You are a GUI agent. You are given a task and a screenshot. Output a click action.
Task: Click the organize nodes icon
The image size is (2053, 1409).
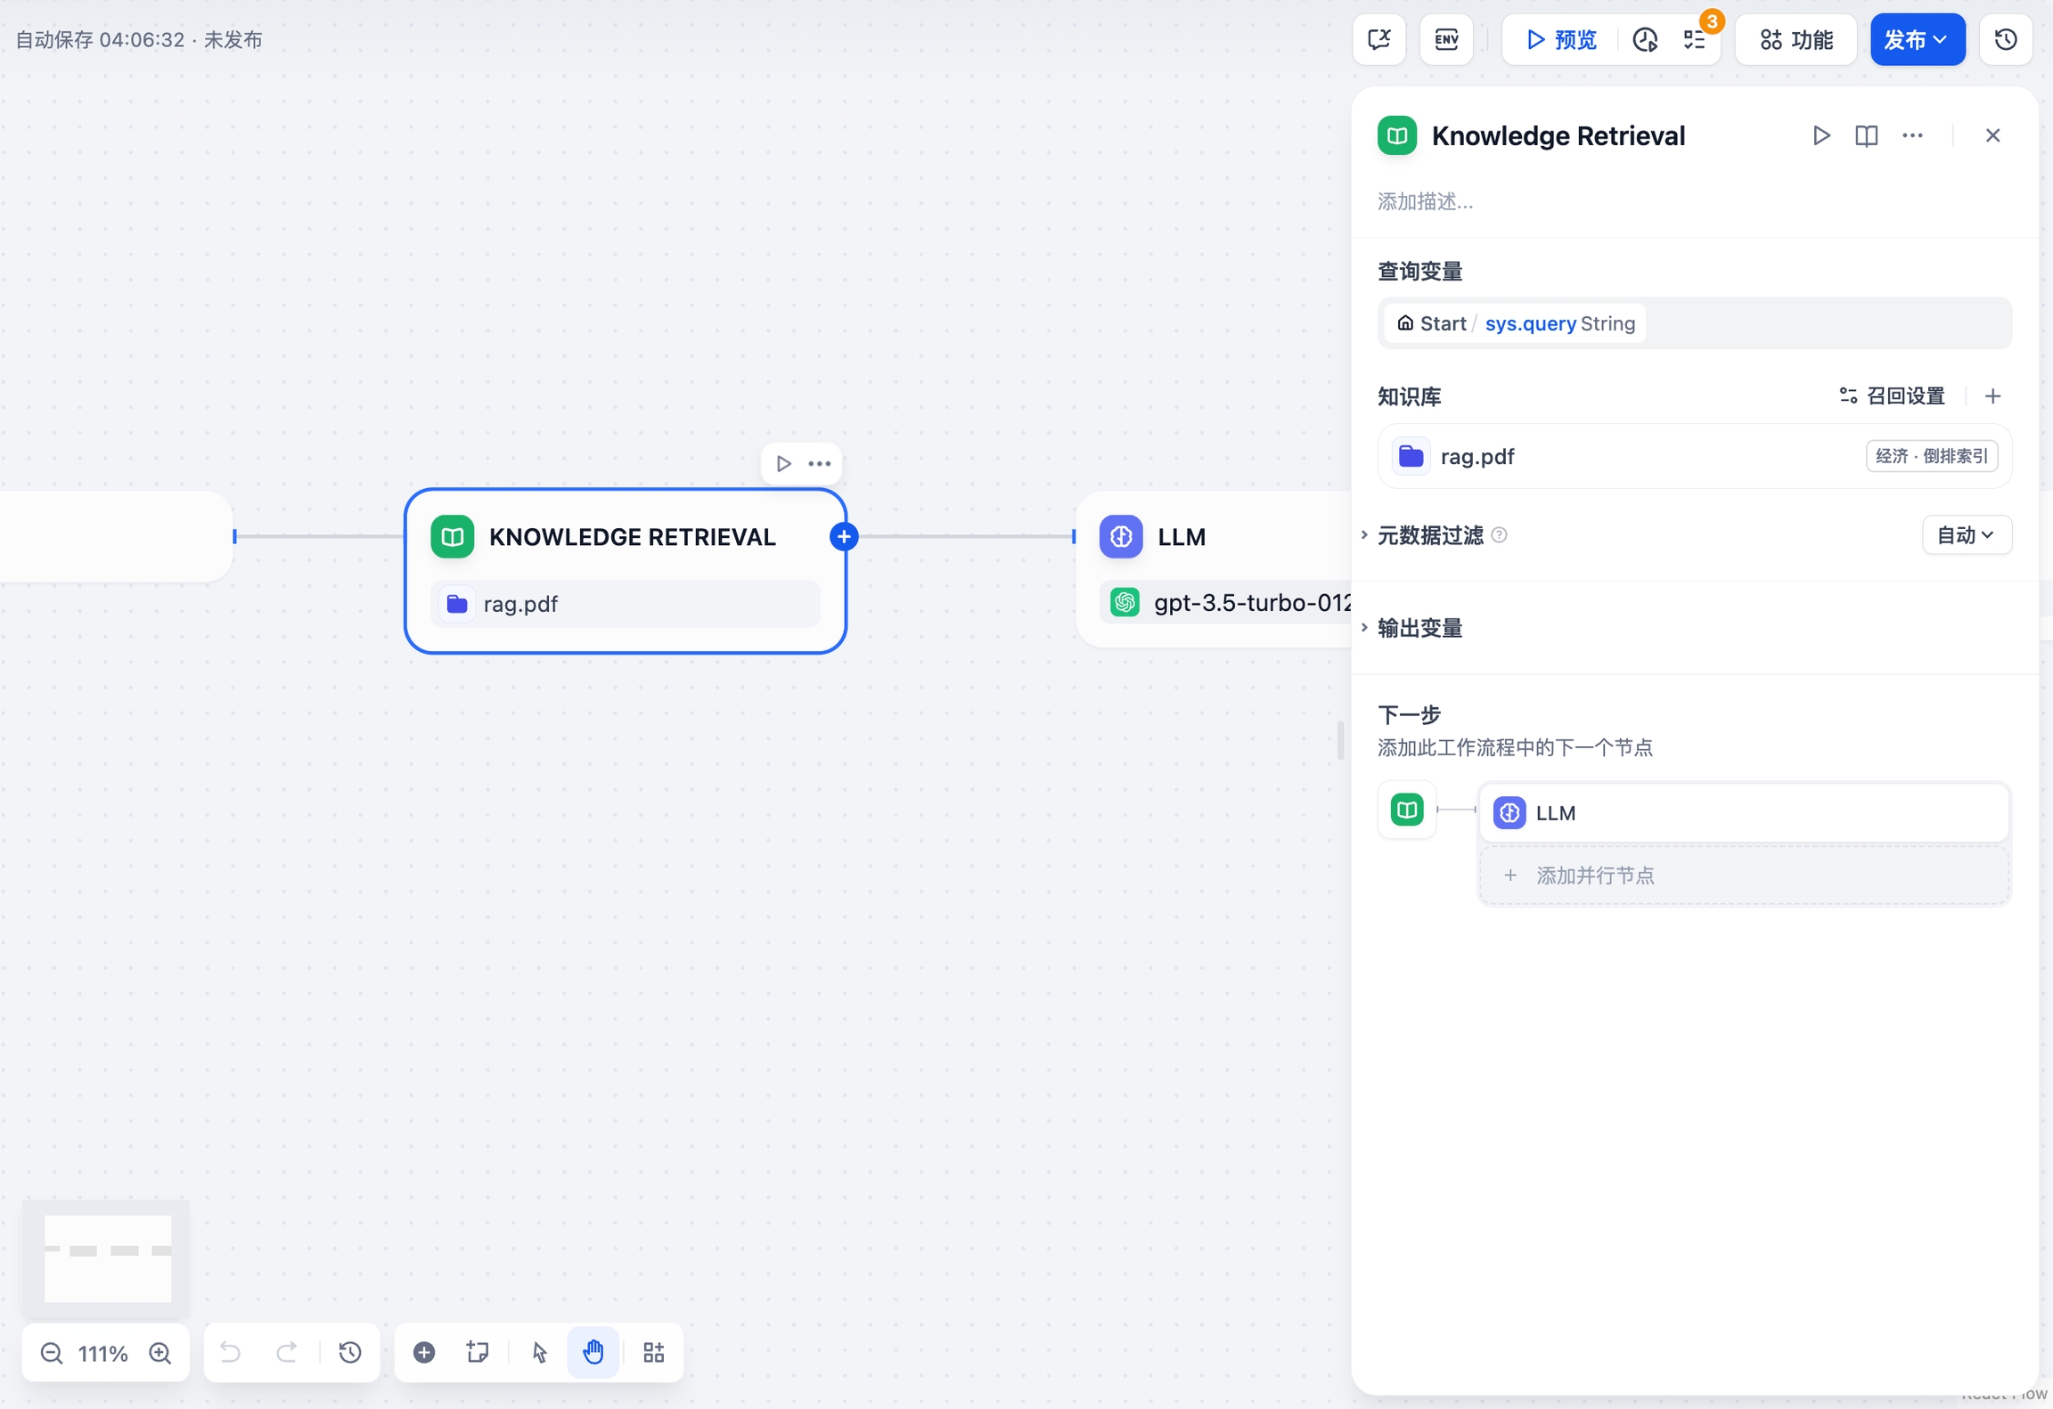click(x=654, y=1352)
